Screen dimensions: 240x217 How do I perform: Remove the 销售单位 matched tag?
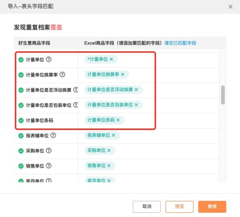click(x=109, y=166)
